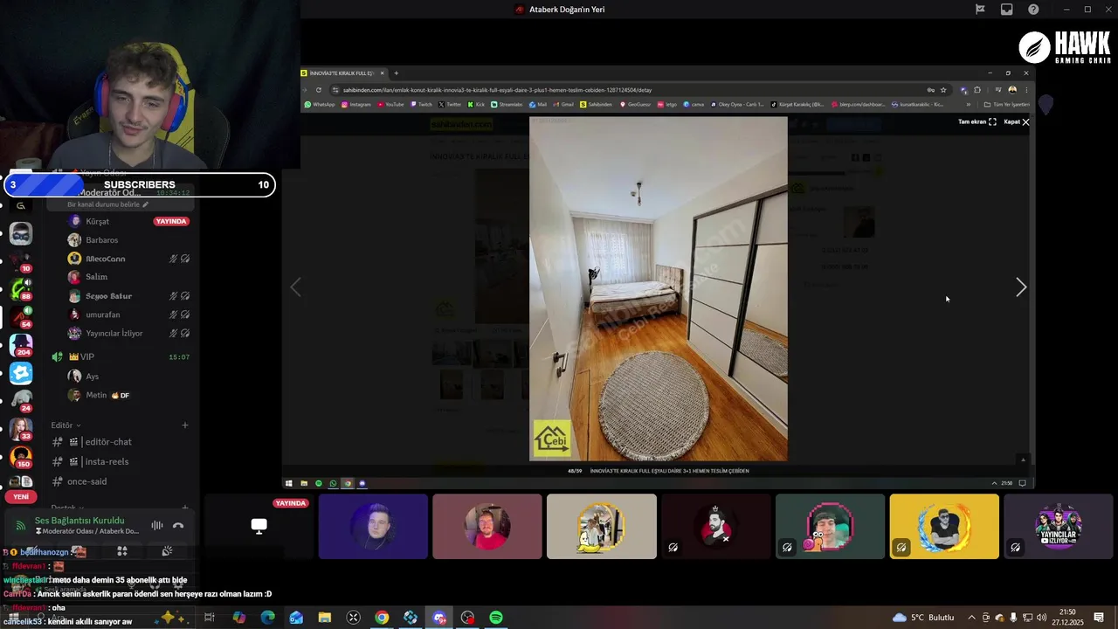This screenshot has height=629, width=1118.
Task: Open the letgo bookmark
Action: point(667,105)
